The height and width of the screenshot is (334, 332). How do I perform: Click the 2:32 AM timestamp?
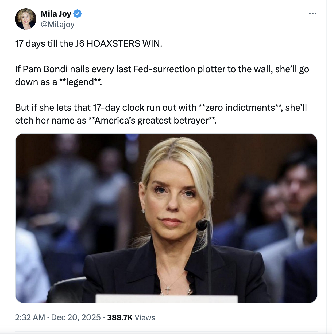coord(30,317)
